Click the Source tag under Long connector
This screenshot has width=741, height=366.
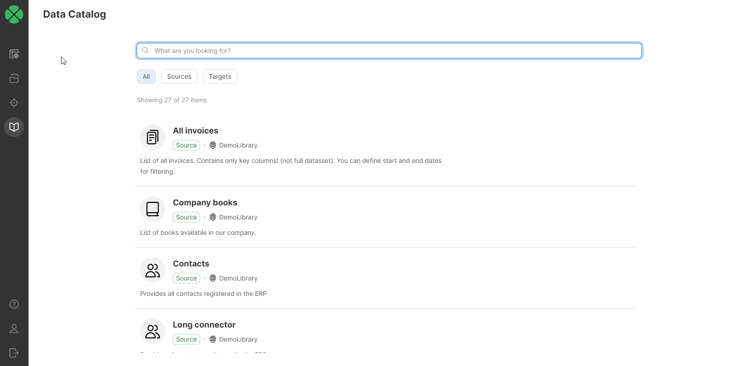tap(187, 339)
